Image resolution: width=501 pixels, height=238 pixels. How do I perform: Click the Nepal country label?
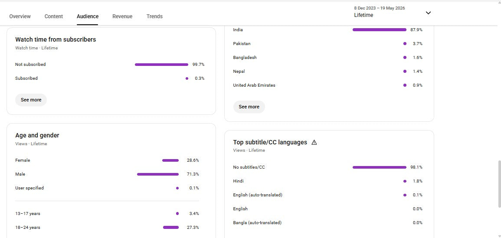[x=239, y=71]
